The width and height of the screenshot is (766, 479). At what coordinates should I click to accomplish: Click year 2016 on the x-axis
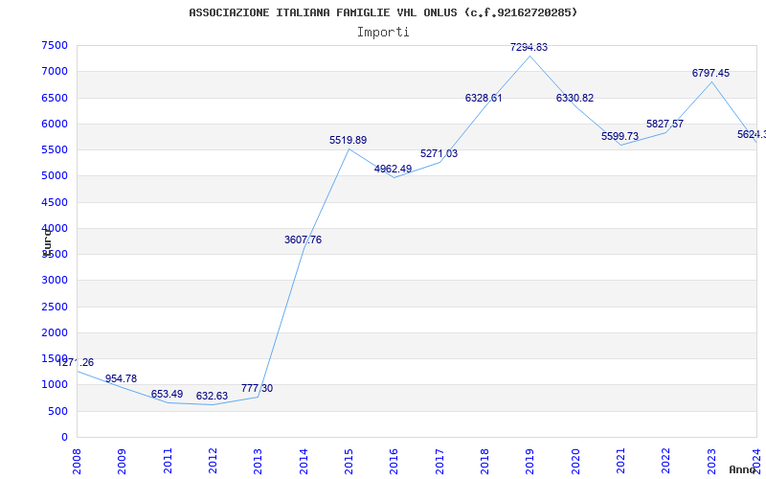click(x=394, y=462)
